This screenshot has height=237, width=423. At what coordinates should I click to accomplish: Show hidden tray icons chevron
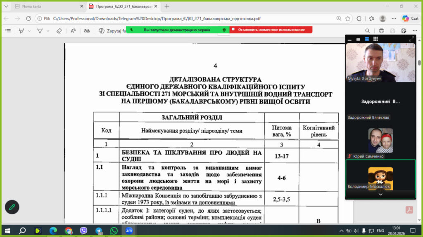341,231
